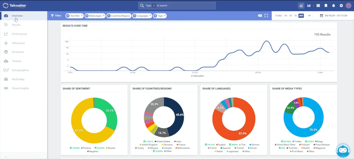The image size is (354, 159).
Task: Expand the time range dropdown chevron
Action: coord(309,16)
